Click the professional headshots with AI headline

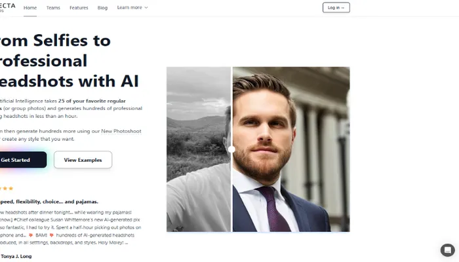point(69,60)
